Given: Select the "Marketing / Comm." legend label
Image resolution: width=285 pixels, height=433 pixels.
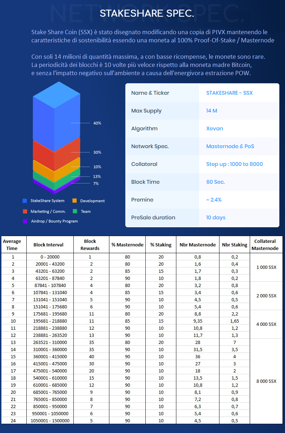Looking at the screenshot, I should tap(48, 212).
